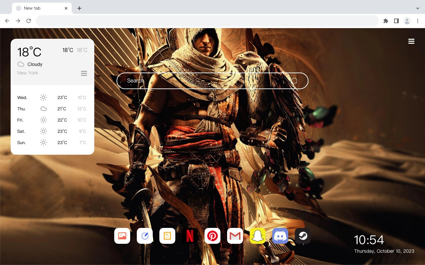The width and height of the screenshot is (425, 265).
Task: Open a new tab with the plus button
Action: click(x=79, y=8)
